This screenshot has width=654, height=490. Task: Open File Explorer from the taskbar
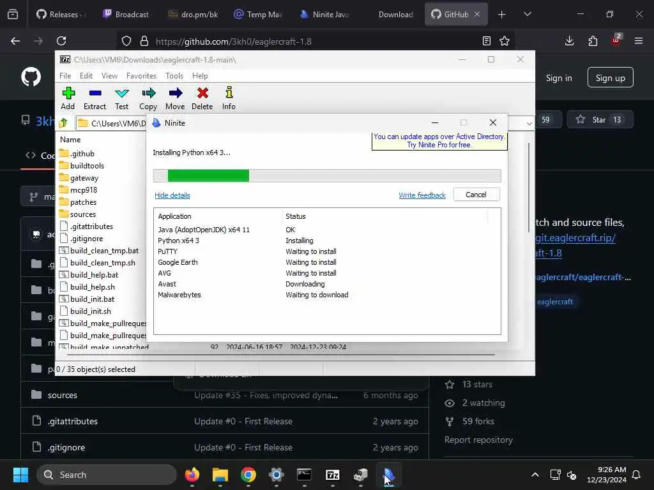pos(220,475)
